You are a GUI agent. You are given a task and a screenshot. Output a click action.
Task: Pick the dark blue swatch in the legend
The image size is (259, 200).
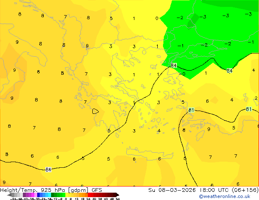pyautogui.click(x=38, y=195)
